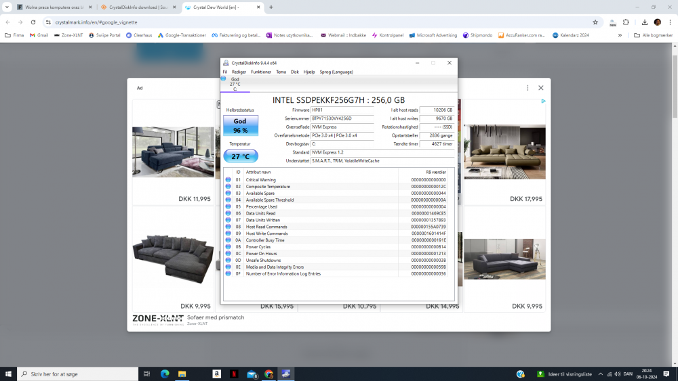Click the status orb beside Percentage Used

click(x=228, y=206)
